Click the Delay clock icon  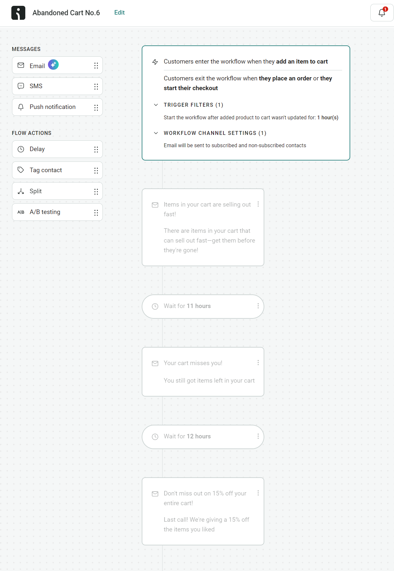coord(21,149)
